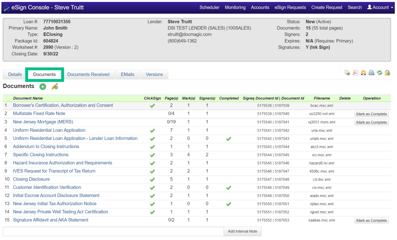The height and width of the screenshot is (240, 397).
Task: Click Completed checkmark for Lender Loan Information row
Action: [229, 139]
